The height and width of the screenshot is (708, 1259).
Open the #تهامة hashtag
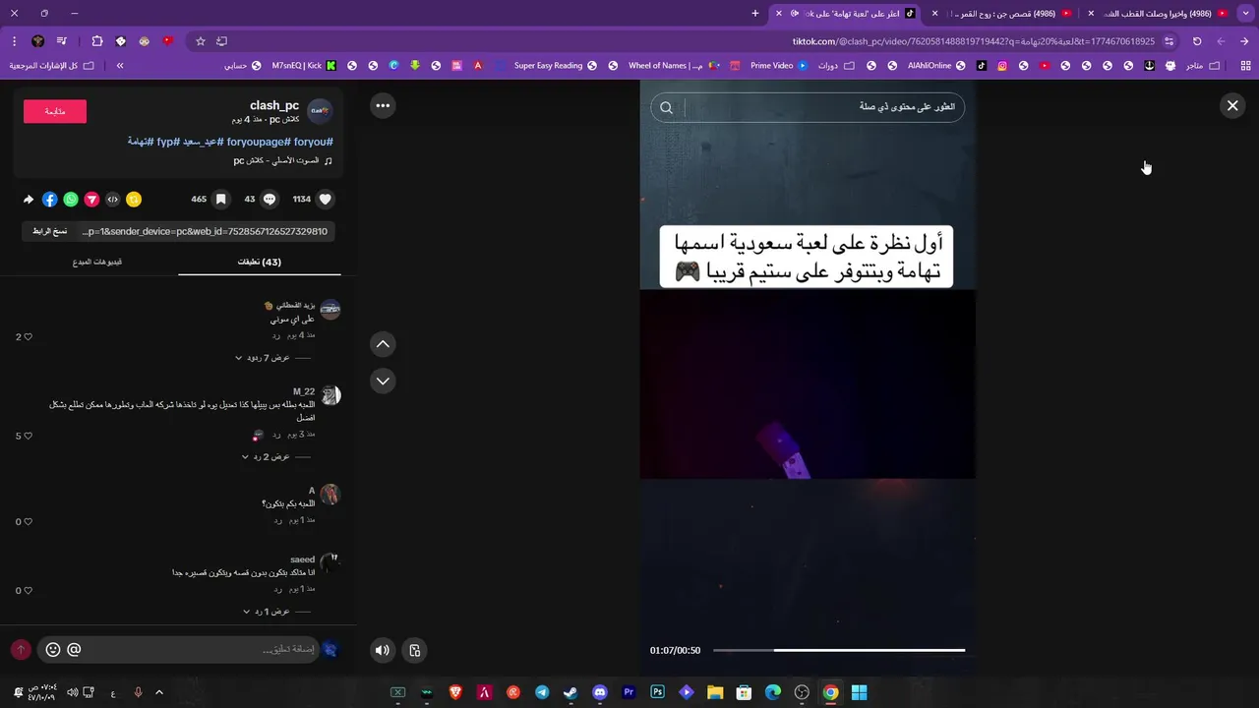(x=140, y=142)
